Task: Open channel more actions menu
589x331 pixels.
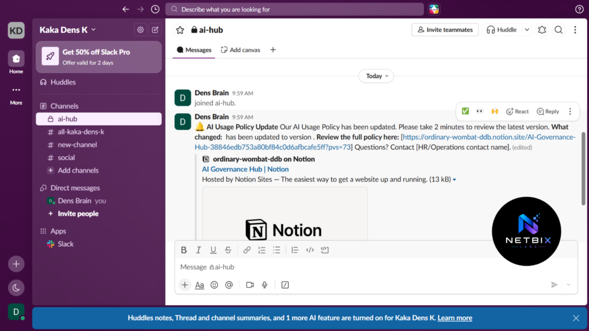Action: [575, 30]
